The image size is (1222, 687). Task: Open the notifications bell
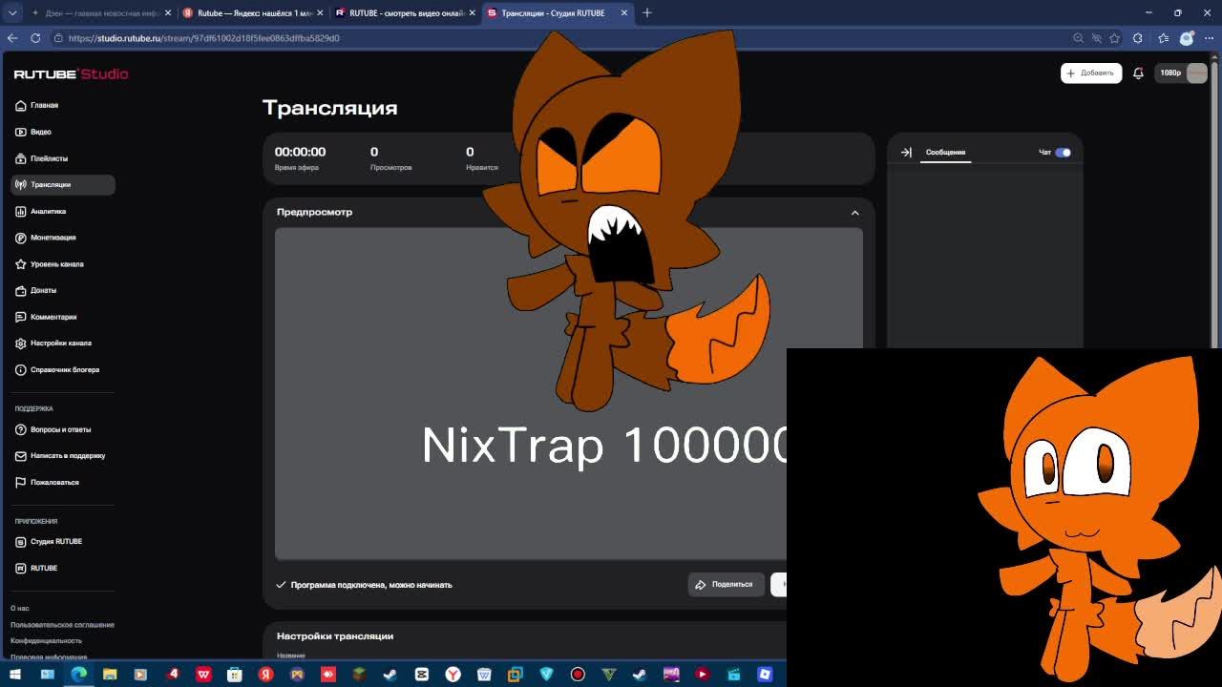tap(1138, 73)
